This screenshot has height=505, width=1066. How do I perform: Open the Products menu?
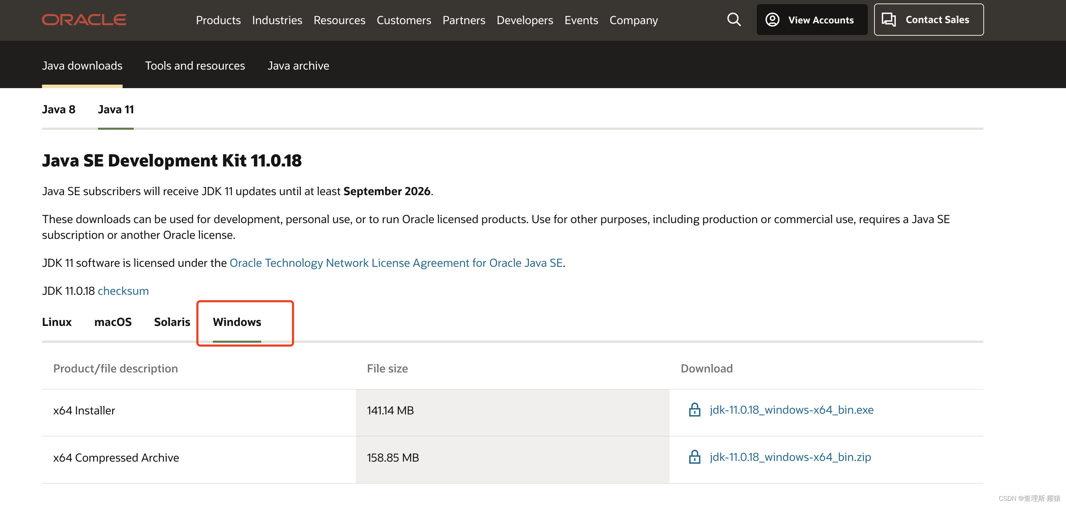click(217, 19)
